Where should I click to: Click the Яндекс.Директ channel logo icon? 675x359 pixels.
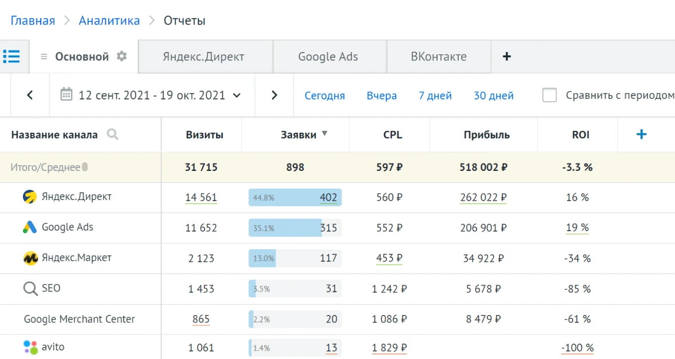pos(30,197)
